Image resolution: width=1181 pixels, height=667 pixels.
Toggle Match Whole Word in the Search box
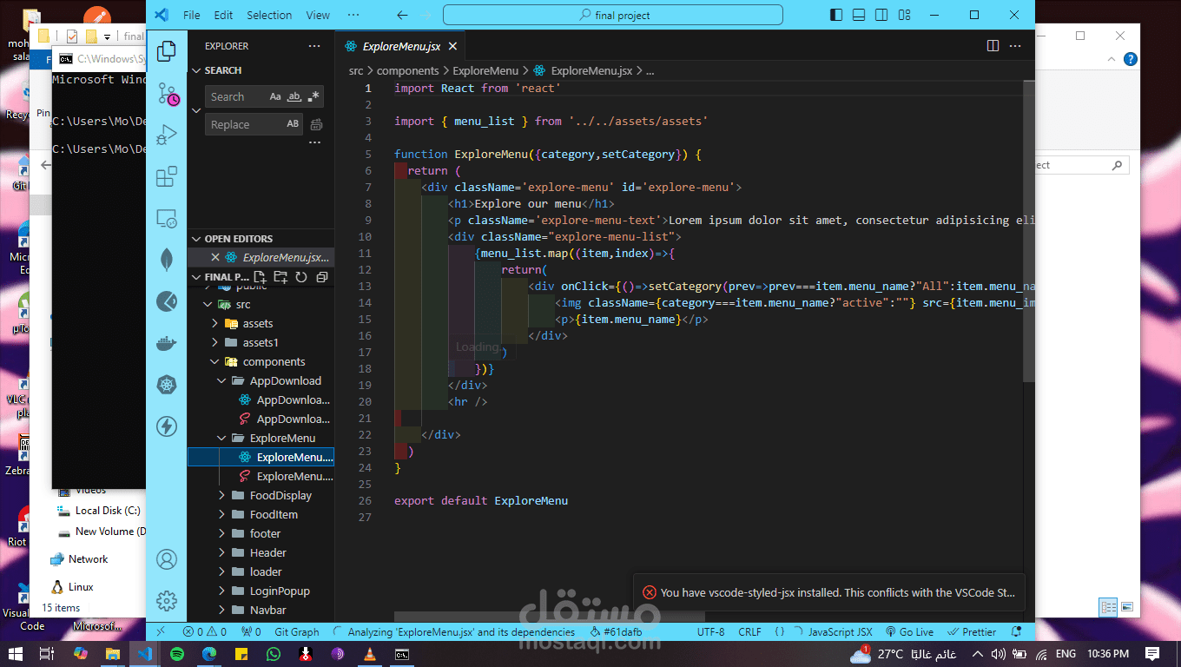click(x=294, y=97)
